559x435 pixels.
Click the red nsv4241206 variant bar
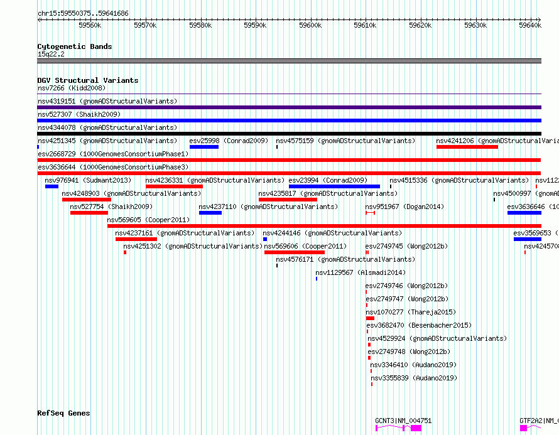click(x=467, y=147)
